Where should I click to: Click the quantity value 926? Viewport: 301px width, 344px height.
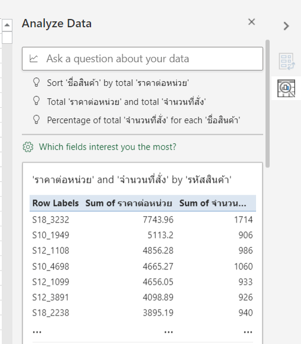[x=245, y=297]
